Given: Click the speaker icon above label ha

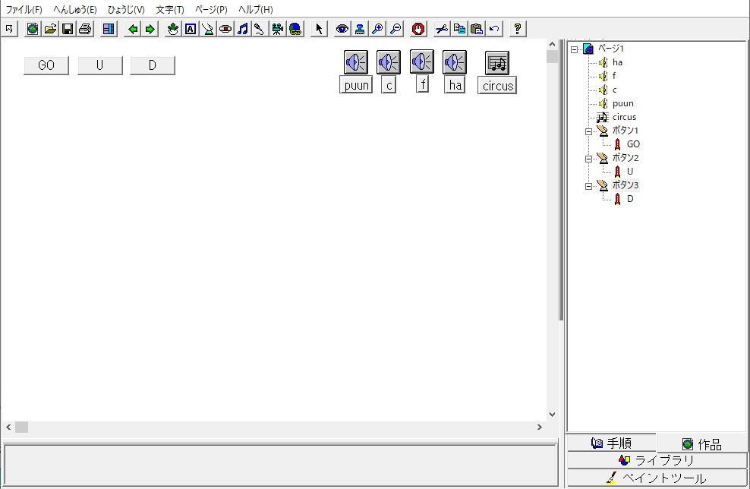Looking at the screenshot, I should pos(455,62).
